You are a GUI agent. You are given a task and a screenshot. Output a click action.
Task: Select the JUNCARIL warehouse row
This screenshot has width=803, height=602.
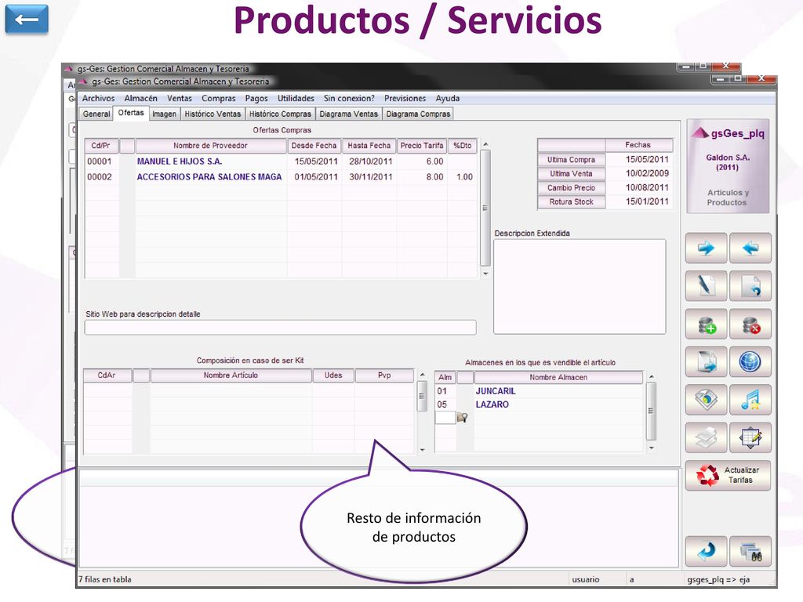click(540, 391)
